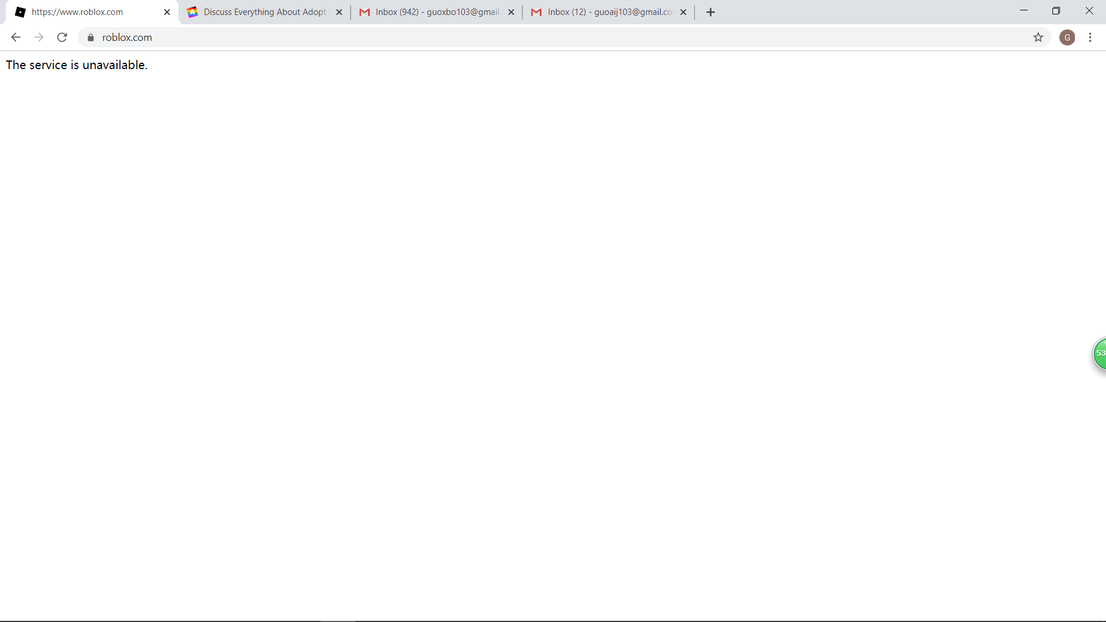Image resolution: width=1106 pixels, height=622 pixels.
Task: Click the forward navigation arrow
Action: [39, 37]
